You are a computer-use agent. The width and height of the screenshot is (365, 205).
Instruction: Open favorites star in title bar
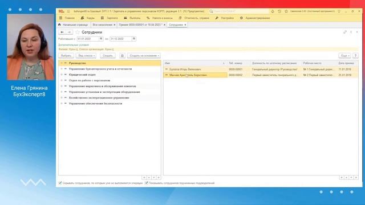click(286, 11)
